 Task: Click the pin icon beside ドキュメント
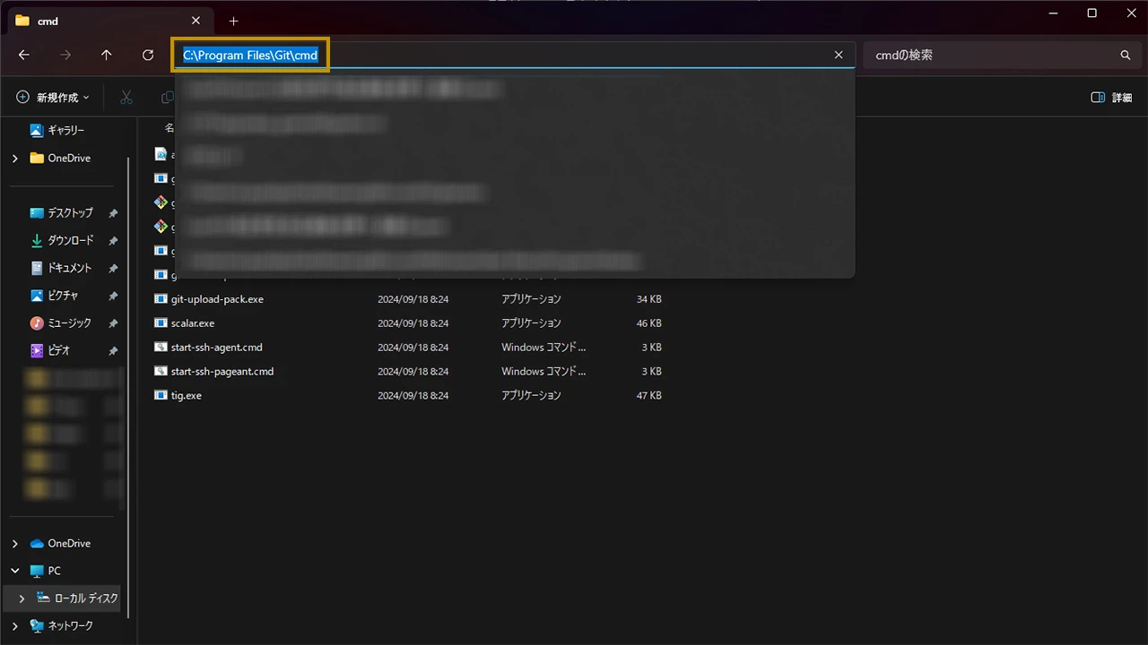pos(113,268)
